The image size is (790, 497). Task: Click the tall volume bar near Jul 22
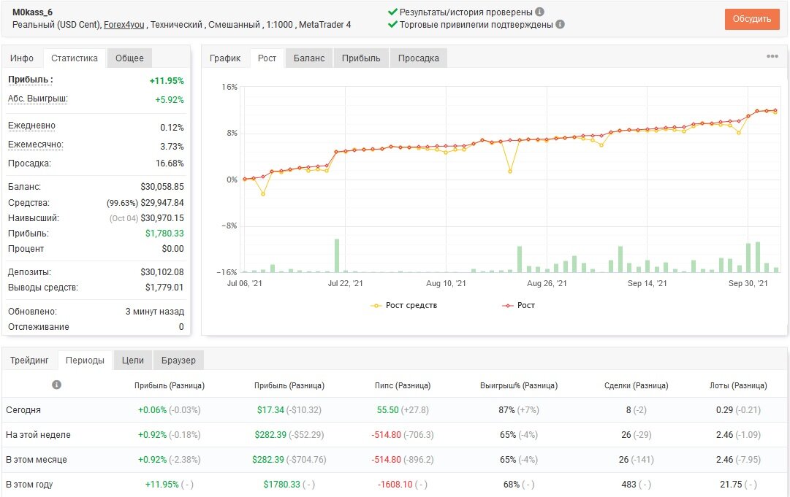point(337,255)
